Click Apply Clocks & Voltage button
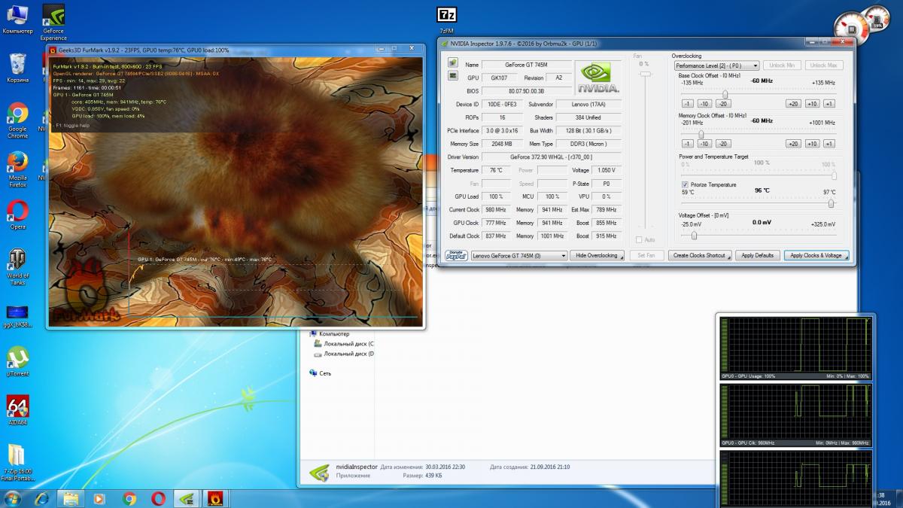 pyautogui.click(x=816, y=255)
